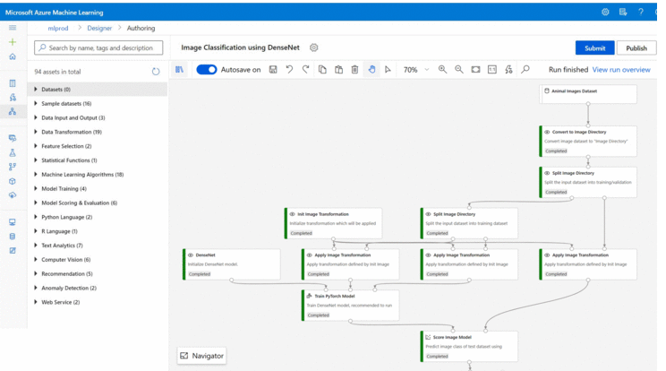Open the feedback icon in top bar
666x371 pixels.
coord(623,12)
